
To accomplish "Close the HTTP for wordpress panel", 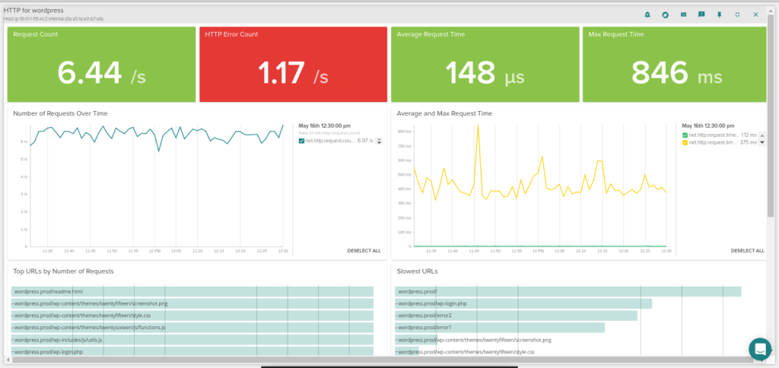I will pyautogui.click(x=755, y=15).
